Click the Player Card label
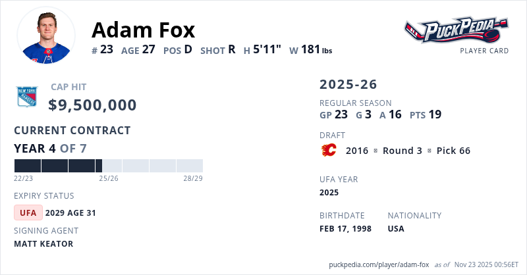This screenshot has width=527, height=275. click(484, 51)
